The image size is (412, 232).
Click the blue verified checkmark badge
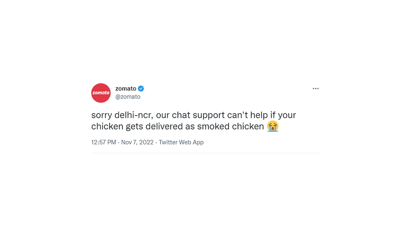point(141,89)
